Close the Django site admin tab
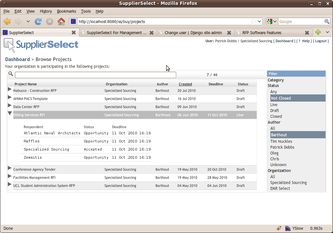This screenshot has width=333, height=233. [x=229, y=33]
